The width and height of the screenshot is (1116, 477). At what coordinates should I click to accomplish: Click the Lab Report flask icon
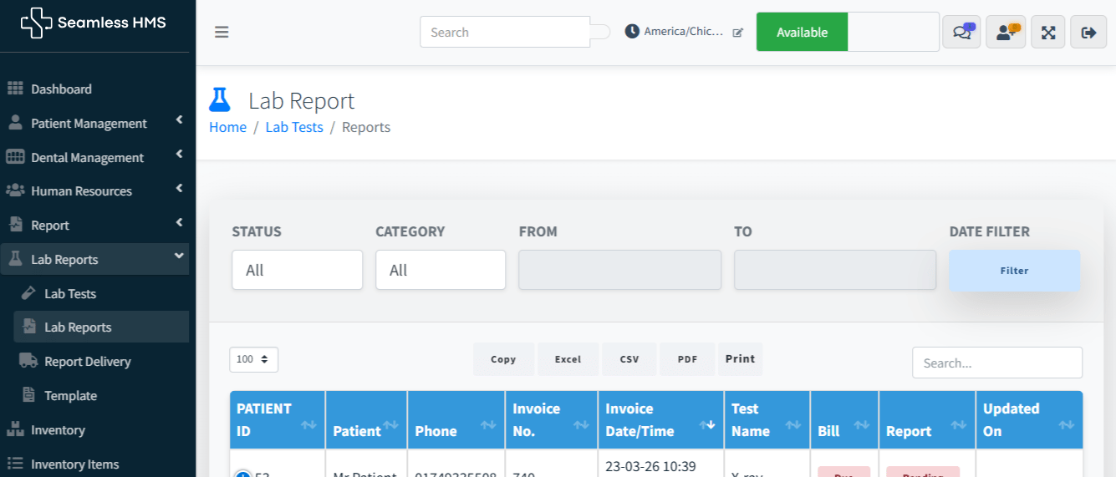click(219, 100)
